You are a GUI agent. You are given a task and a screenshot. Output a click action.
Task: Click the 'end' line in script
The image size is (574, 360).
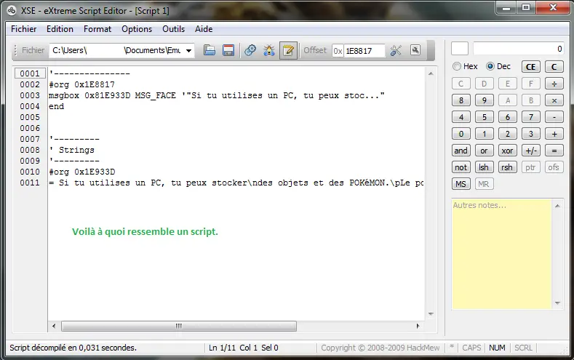(56, 106)
